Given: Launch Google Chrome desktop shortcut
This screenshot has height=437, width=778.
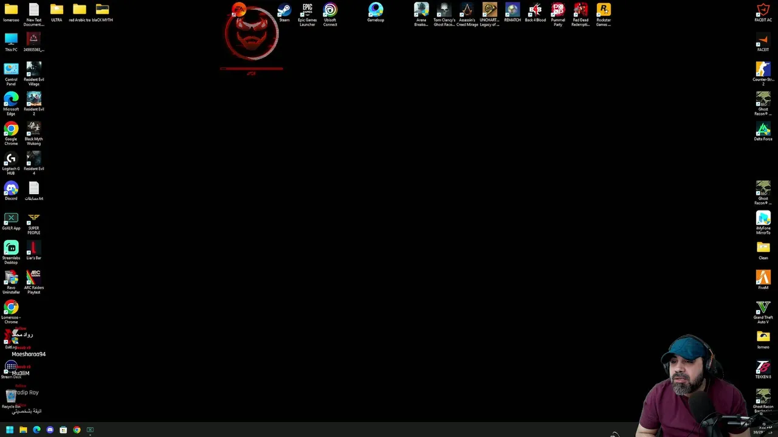Looking at the screenshot, I should tap(11, 134).
